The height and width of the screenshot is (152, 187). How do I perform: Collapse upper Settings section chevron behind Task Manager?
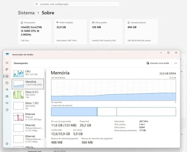[x=182, y=72]
